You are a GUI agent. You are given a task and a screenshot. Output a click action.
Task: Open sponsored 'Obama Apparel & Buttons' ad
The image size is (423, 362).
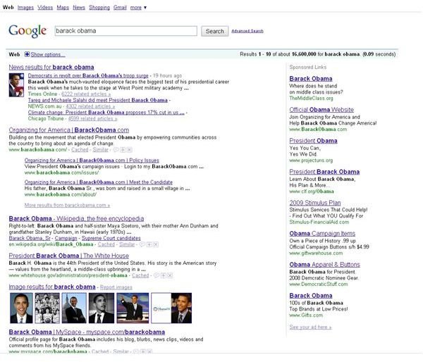tap(325, 264)
